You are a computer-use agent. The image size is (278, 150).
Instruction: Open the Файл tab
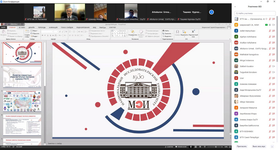click(3, 27)
